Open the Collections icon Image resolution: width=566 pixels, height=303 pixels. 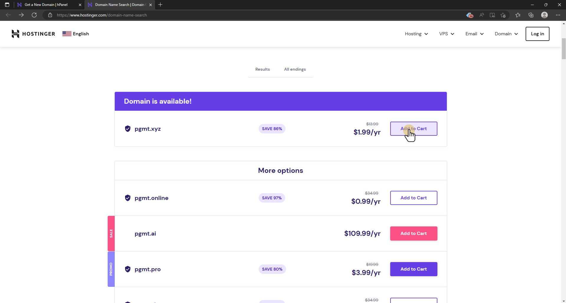531,15
